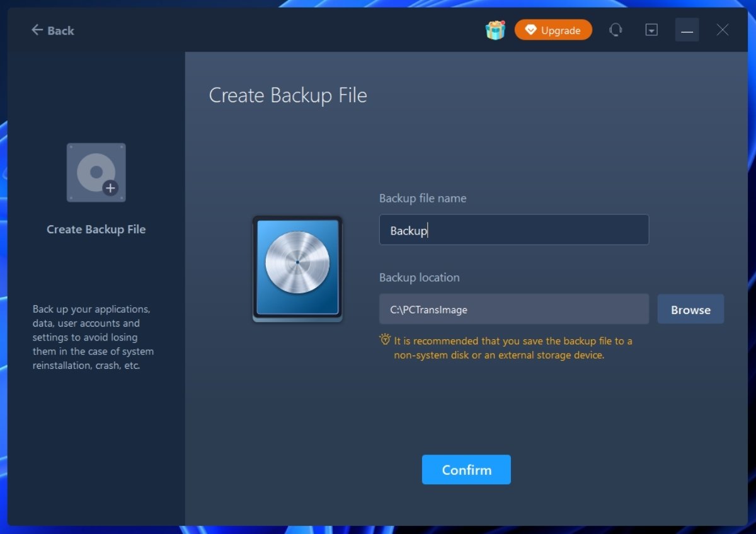Click the sidebar backup description text
Screen dimensions: 756x534
(x=93, y=337)
